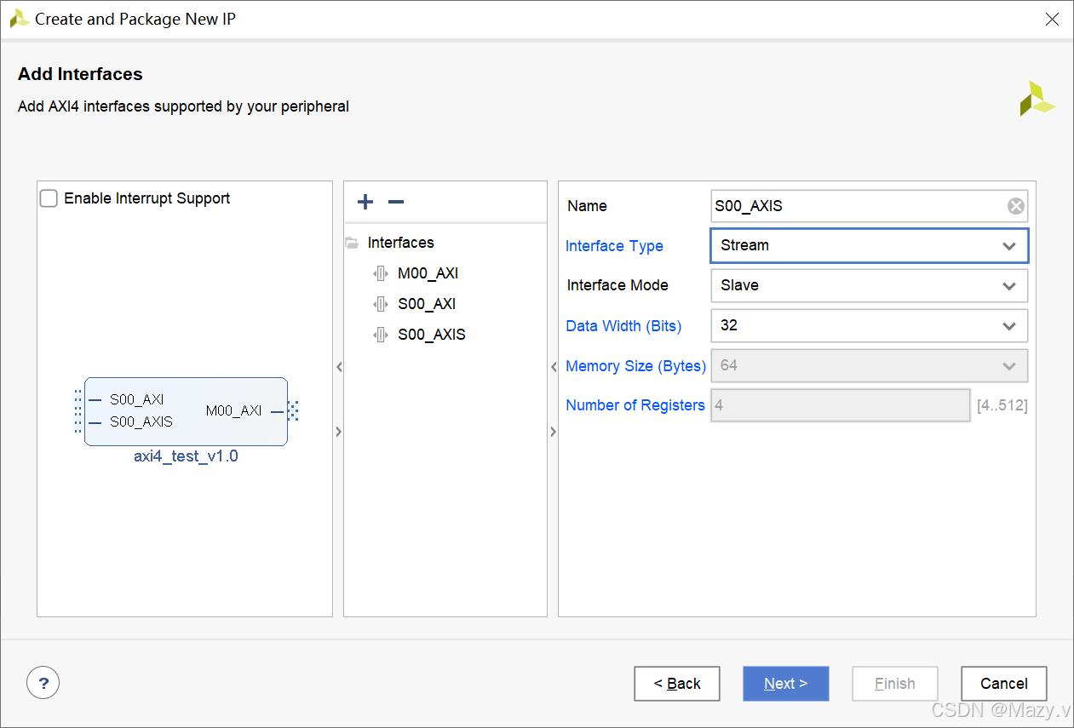1074x728 pixels.
Task: Click the S00_AXIS interface icon in tree
Action: (381, 335)
